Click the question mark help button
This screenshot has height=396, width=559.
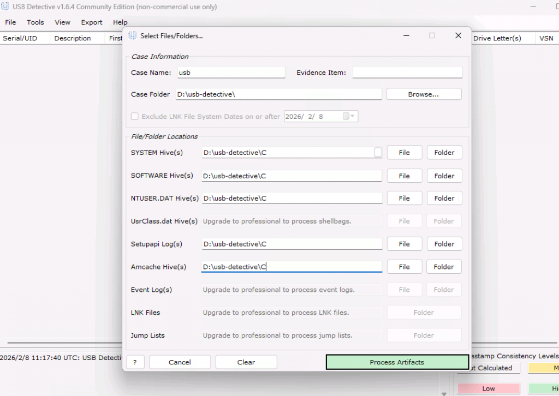[135, 362]
